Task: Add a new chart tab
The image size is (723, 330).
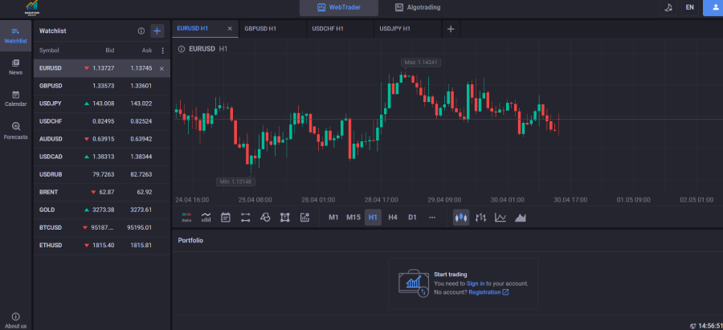Action: coord(451,29)
